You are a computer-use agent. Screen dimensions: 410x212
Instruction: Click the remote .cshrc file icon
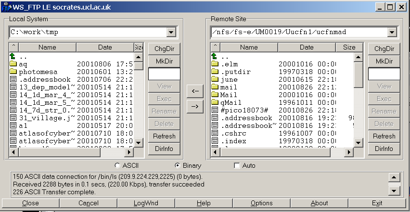click(x=215, y=133)
